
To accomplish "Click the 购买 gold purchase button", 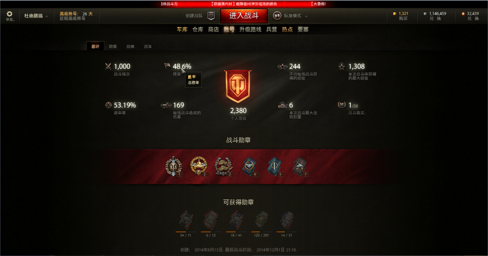I will pyautogui.click(x=403, y=19).
